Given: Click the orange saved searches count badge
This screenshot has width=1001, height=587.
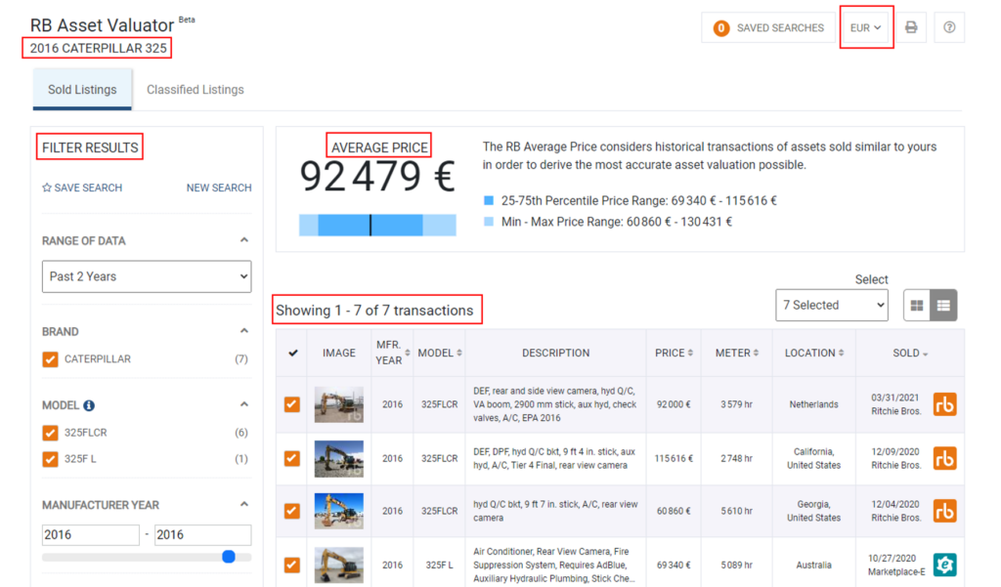Looking at the screenshot, I should click(x=721, y=28).
